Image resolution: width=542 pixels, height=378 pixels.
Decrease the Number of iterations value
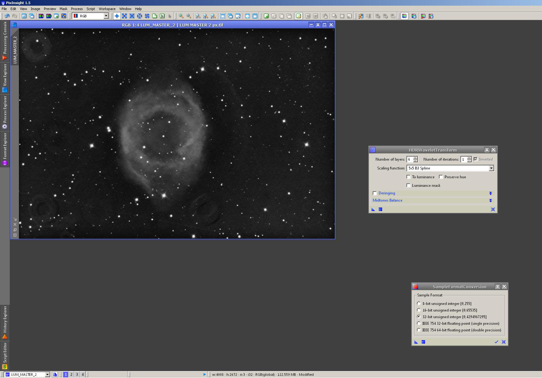469,161
